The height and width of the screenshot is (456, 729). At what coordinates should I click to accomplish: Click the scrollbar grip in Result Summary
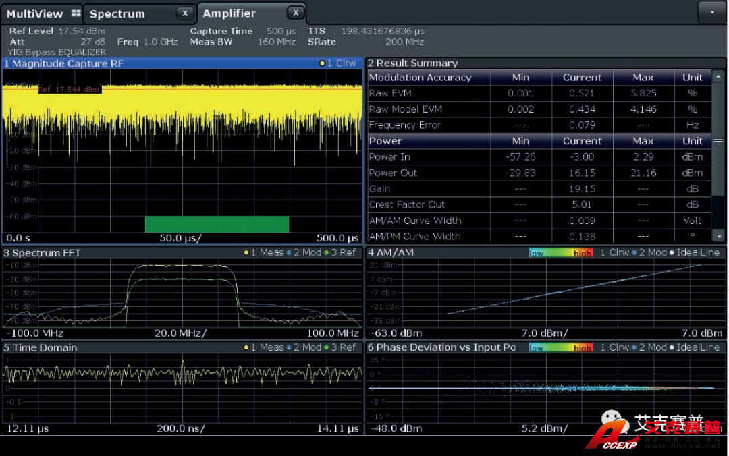(718, 141)
